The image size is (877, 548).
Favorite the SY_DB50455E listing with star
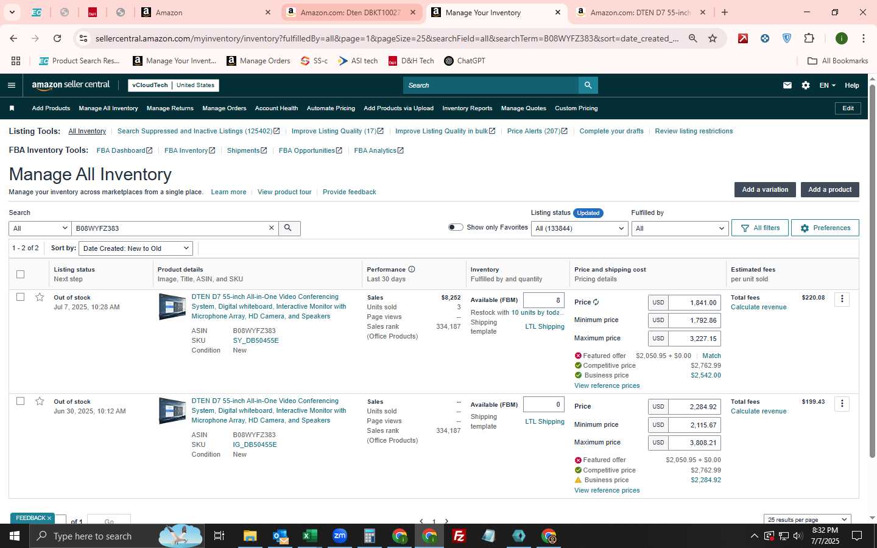[x=40, y=297]
